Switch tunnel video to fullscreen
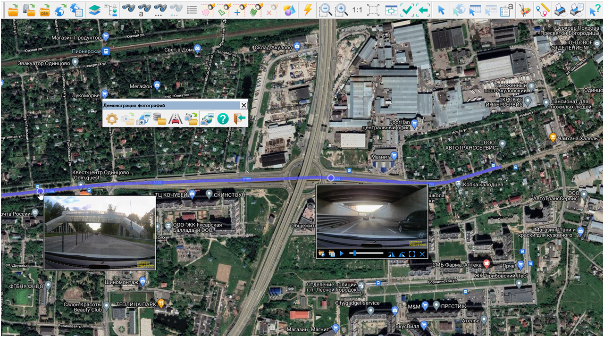Image resolution: width=604 pixels, height=337 pixels. [412, 254]
